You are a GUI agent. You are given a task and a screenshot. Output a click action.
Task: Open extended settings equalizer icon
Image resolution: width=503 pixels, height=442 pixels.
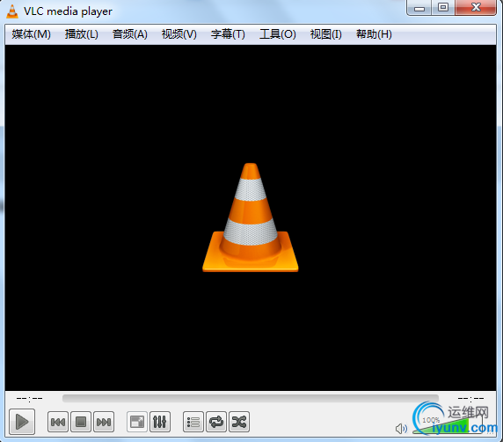pyautogui.click(x=160, y=422)
